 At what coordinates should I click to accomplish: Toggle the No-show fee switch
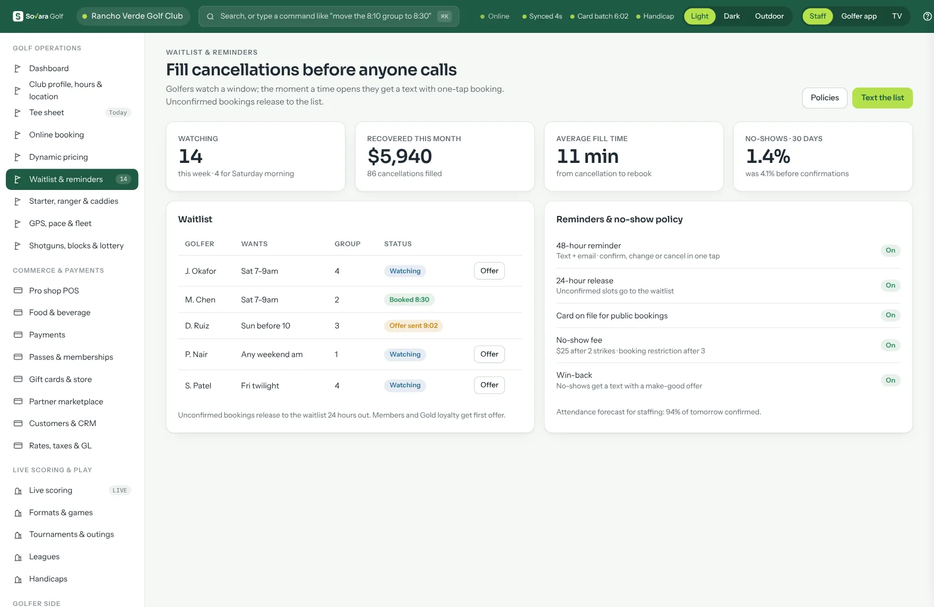coord(890,345)
